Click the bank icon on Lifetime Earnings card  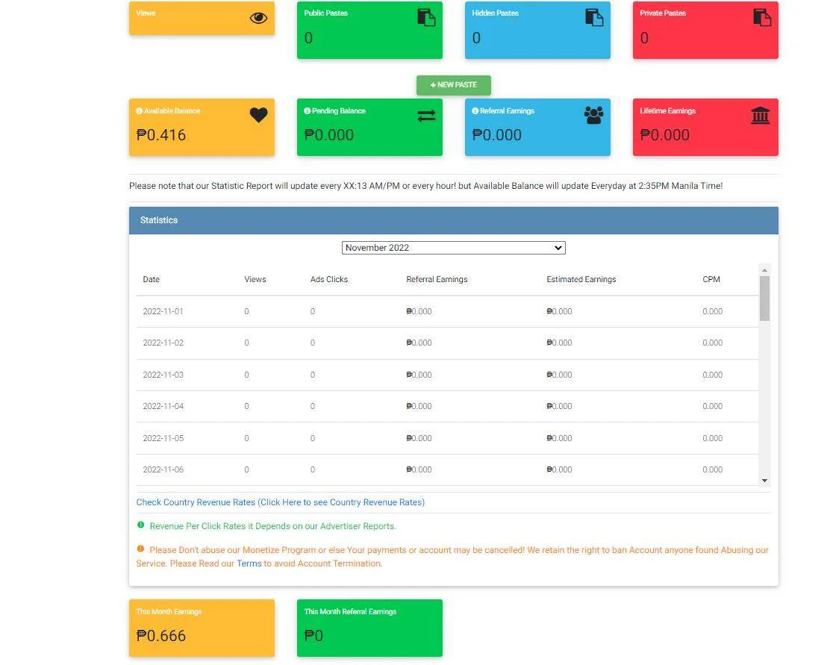[x=760, y=115]
